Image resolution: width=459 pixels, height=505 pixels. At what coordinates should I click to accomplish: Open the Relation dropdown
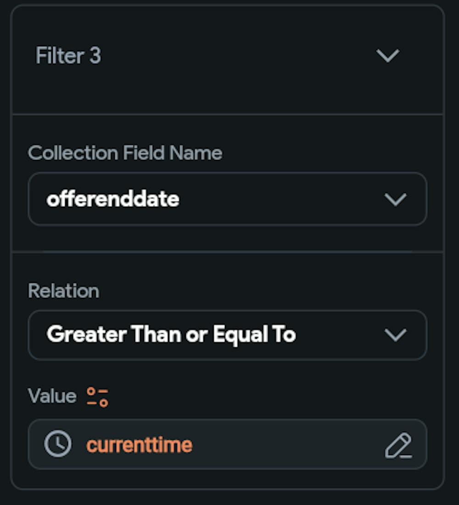394,335
